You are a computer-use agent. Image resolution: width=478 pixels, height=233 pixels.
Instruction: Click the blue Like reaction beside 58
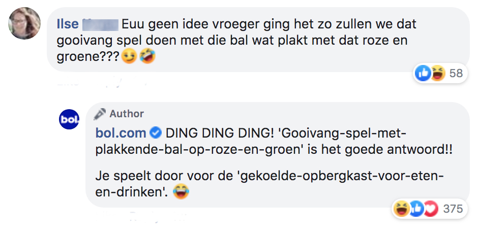[x=423, y=74]
